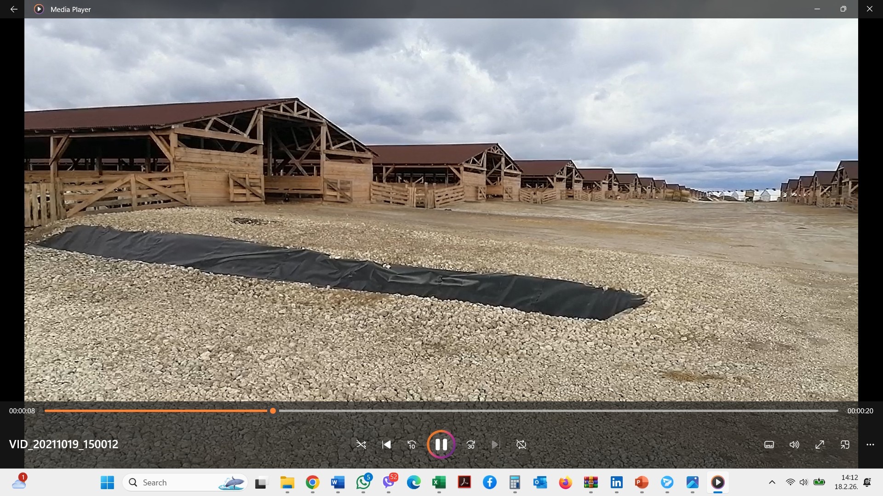883x496 pixels.
Task: Skip back 10 seconds
Action: click(412, 445)
